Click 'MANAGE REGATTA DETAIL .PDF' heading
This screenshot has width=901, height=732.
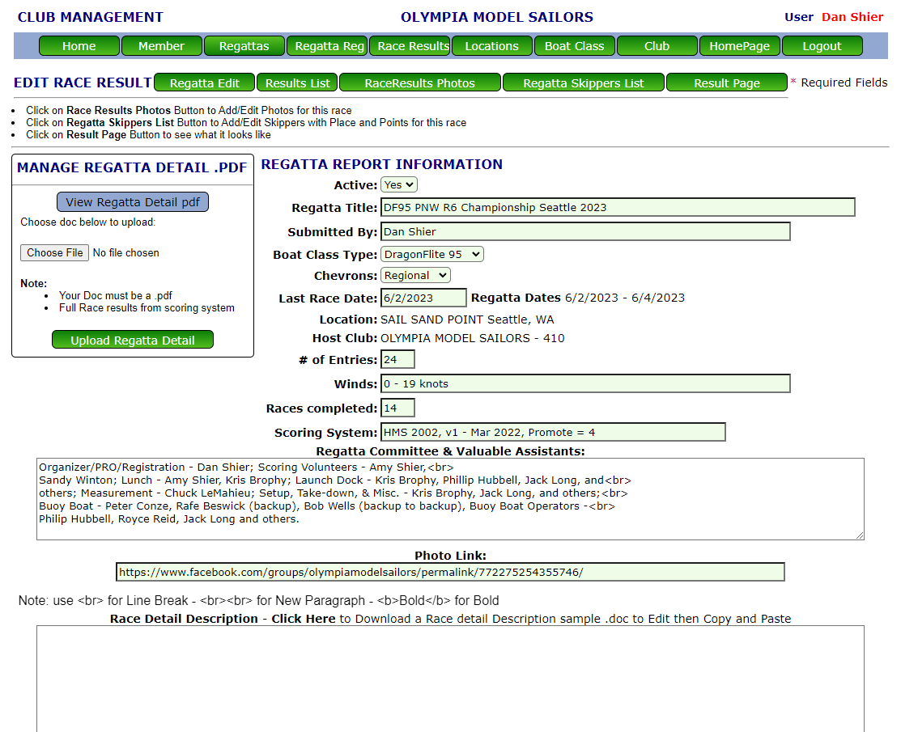tap(132, 167)
